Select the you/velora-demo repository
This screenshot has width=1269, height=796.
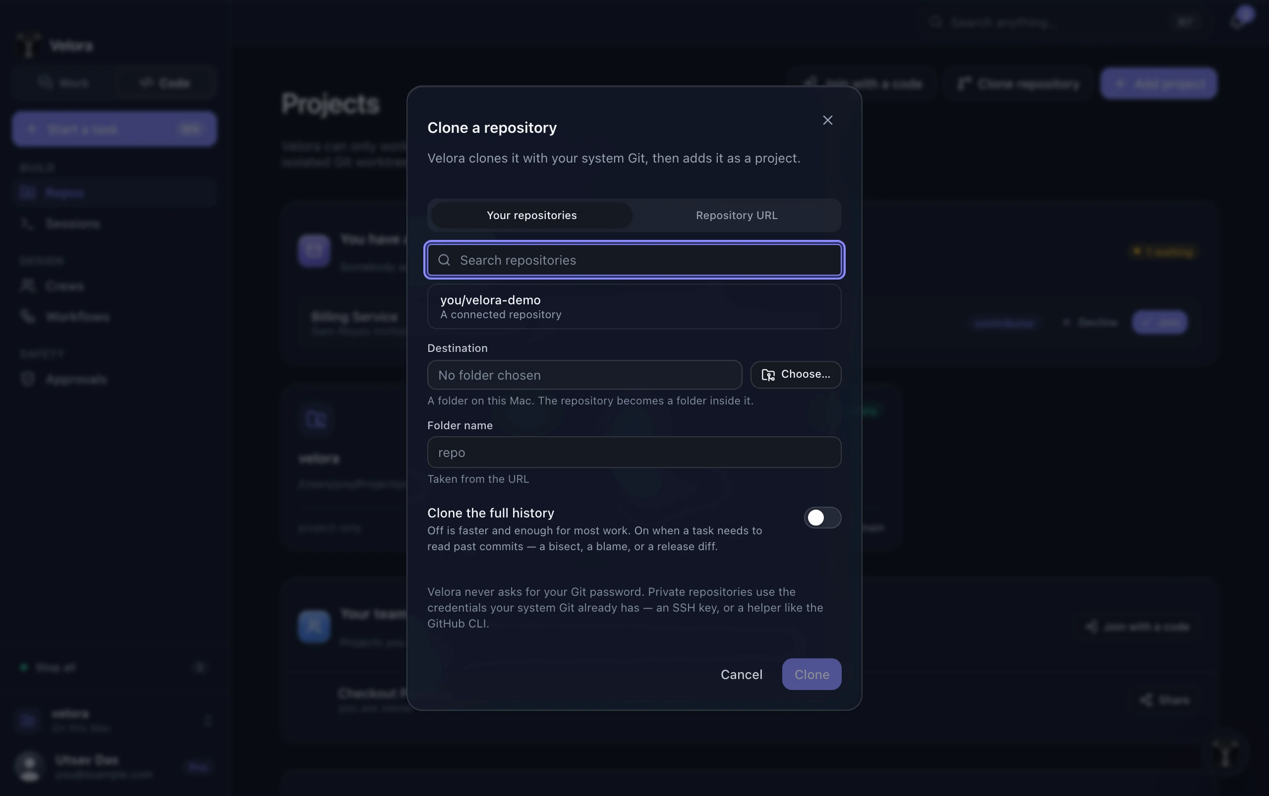tap(634, 306)
